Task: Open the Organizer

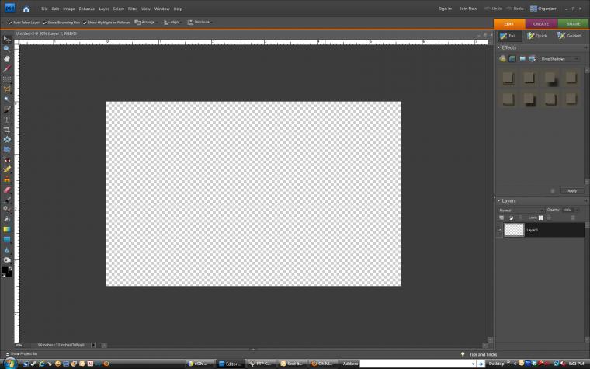Action: click(x=546, y=9)
